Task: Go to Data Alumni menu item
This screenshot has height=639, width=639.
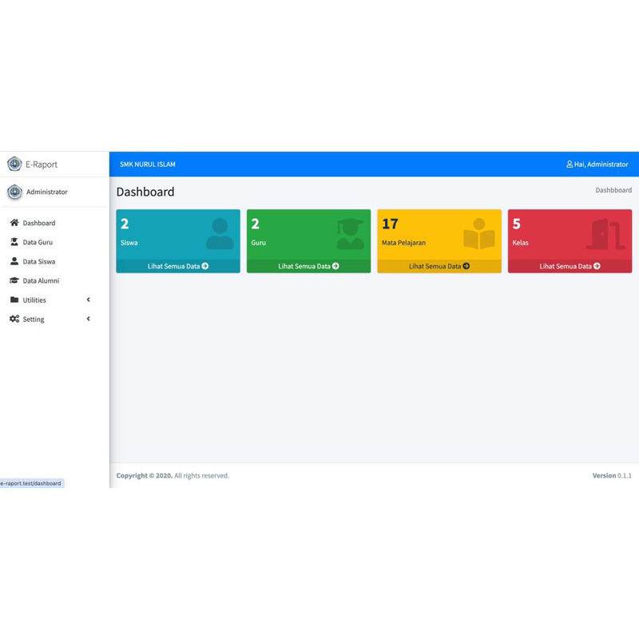Action: click(41, 280)
